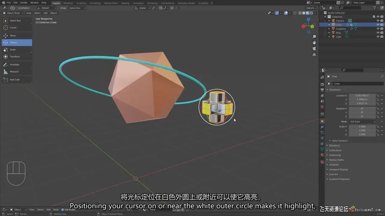Open the File menu
Image resolution: width=385 pixels, height=216 pixels.
(x=9, y=3)
